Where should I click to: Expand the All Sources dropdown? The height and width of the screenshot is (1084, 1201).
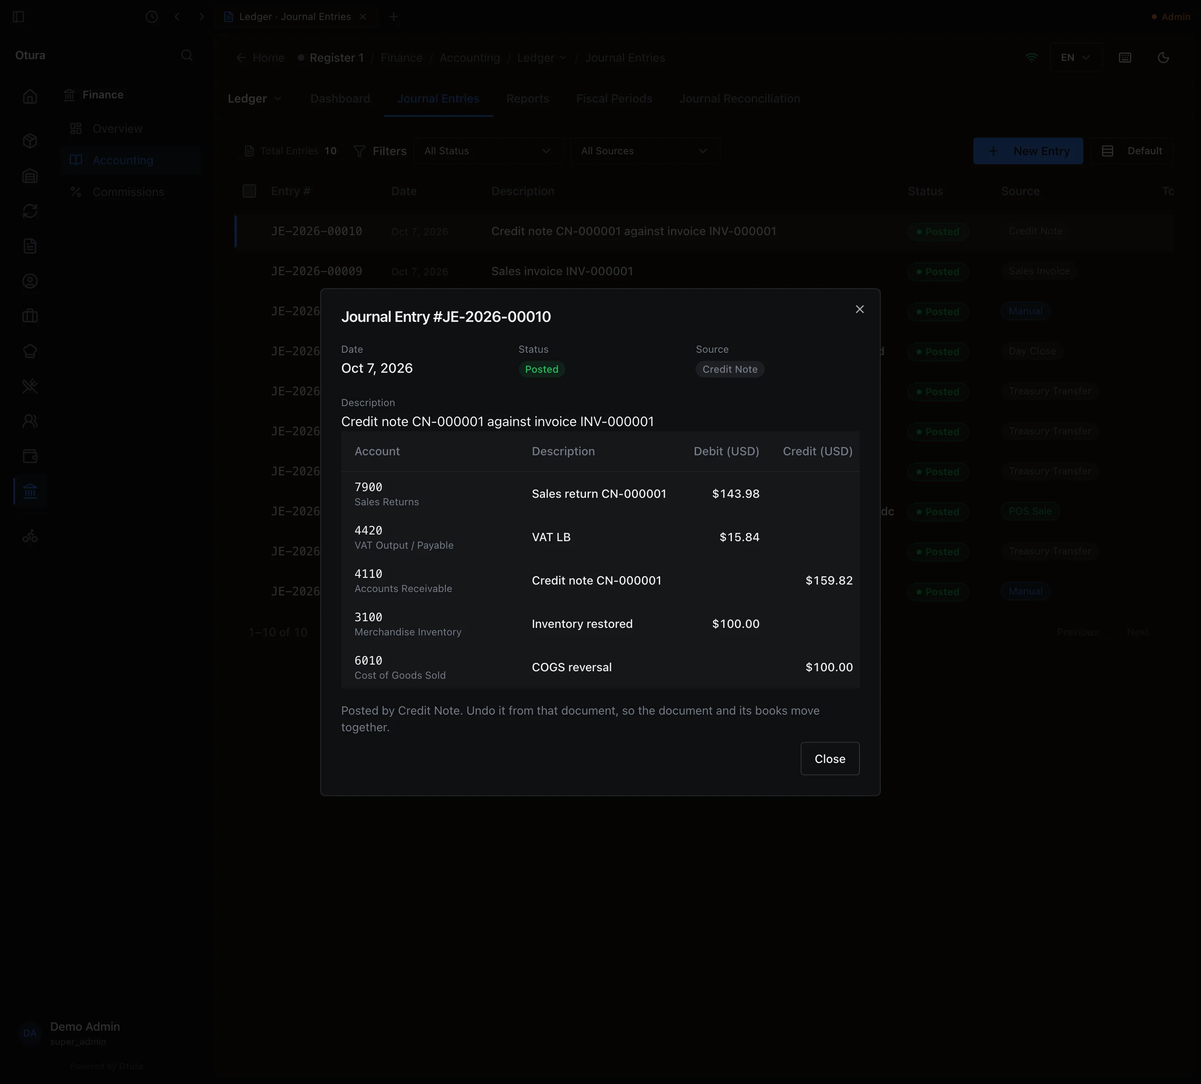[645, 151]
